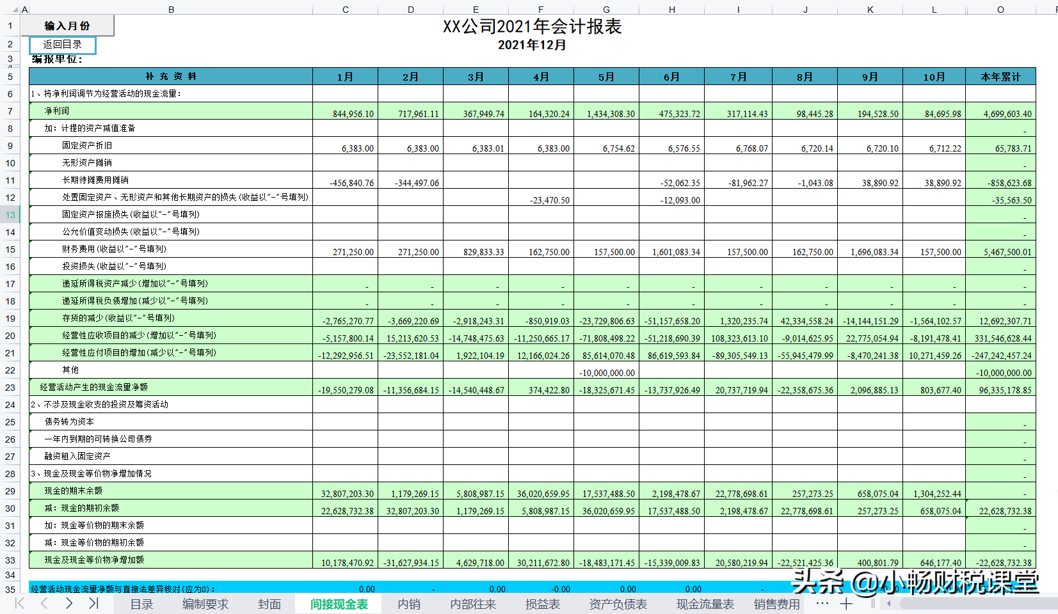
Task: Open the 内销 sheet
Action: [x=410, y=603]
